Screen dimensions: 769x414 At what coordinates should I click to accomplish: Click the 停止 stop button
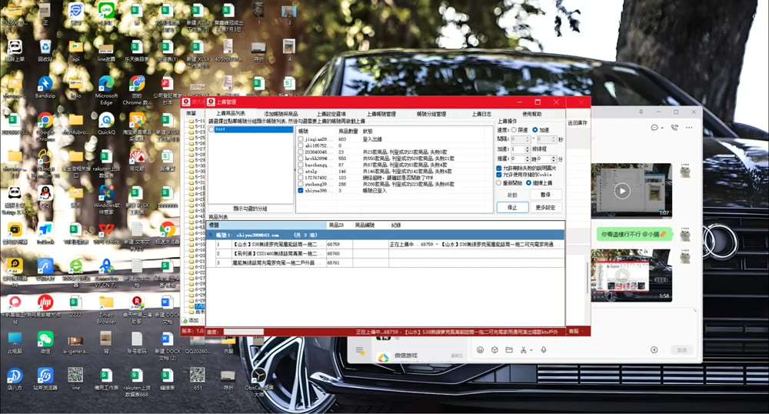click(512, 208)
